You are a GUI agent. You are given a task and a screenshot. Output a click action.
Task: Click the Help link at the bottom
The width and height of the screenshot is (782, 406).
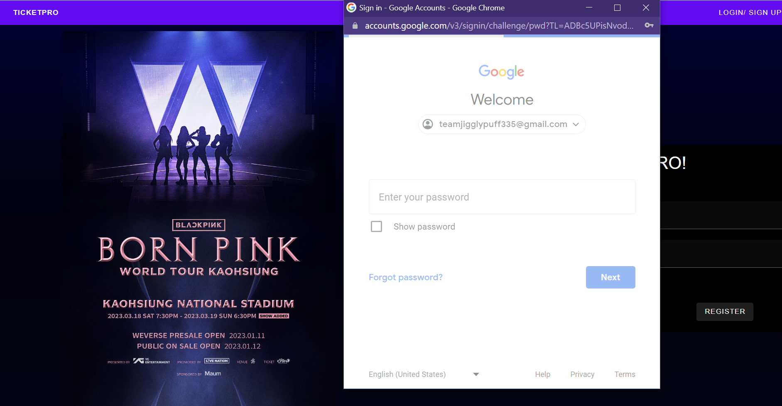tap(542, 374)
